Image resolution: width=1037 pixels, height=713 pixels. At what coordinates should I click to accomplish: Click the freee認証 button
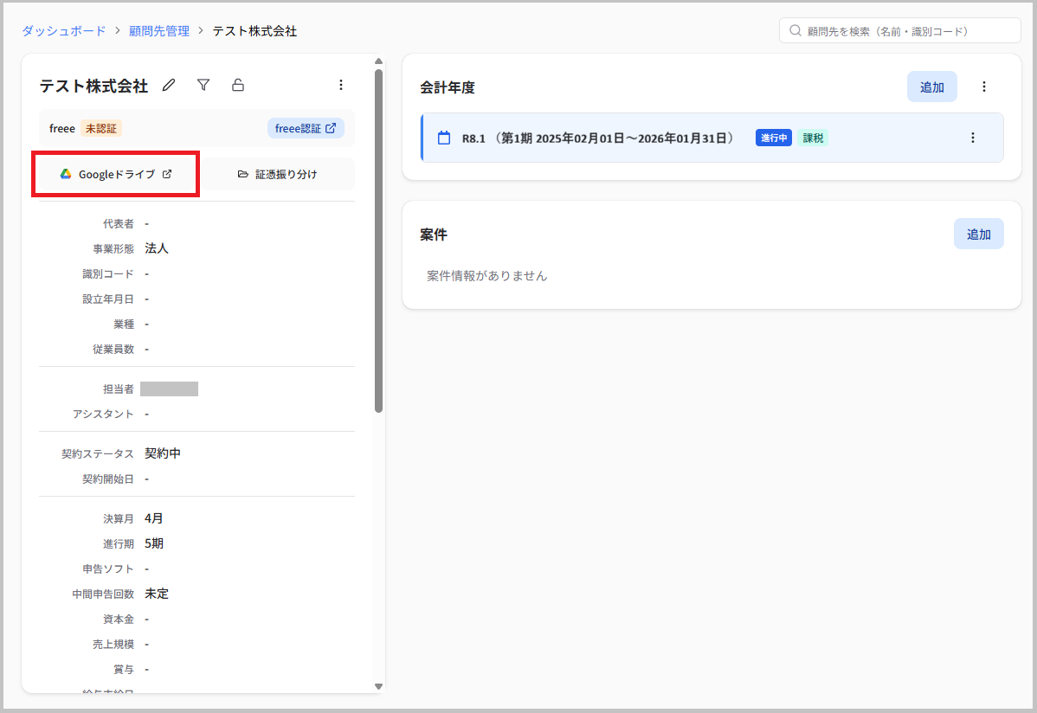click(306, 128)
